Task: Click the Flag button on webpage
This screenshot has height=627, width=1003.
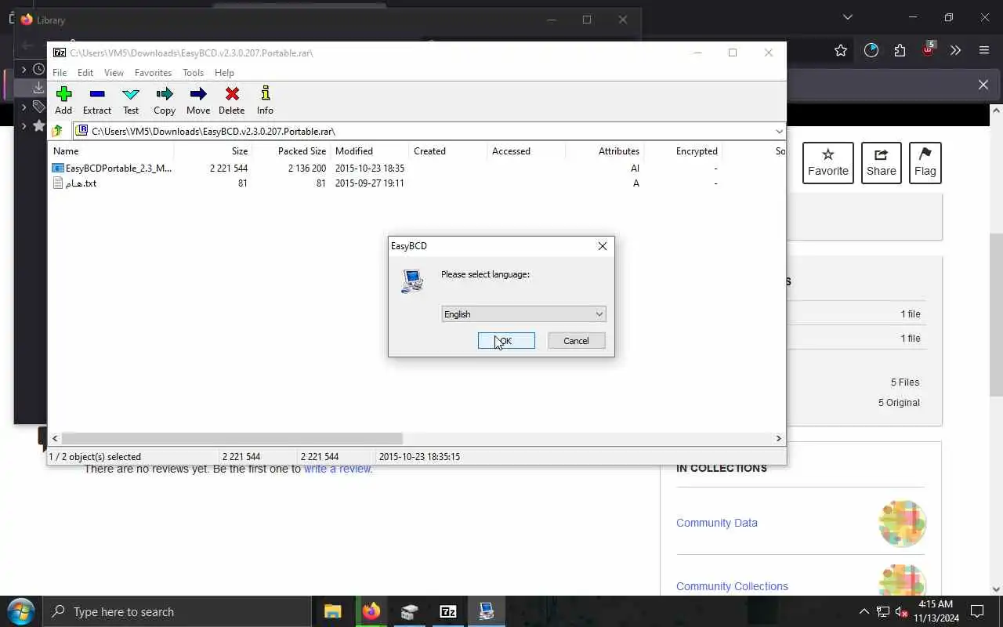Action: click(925, 163)
